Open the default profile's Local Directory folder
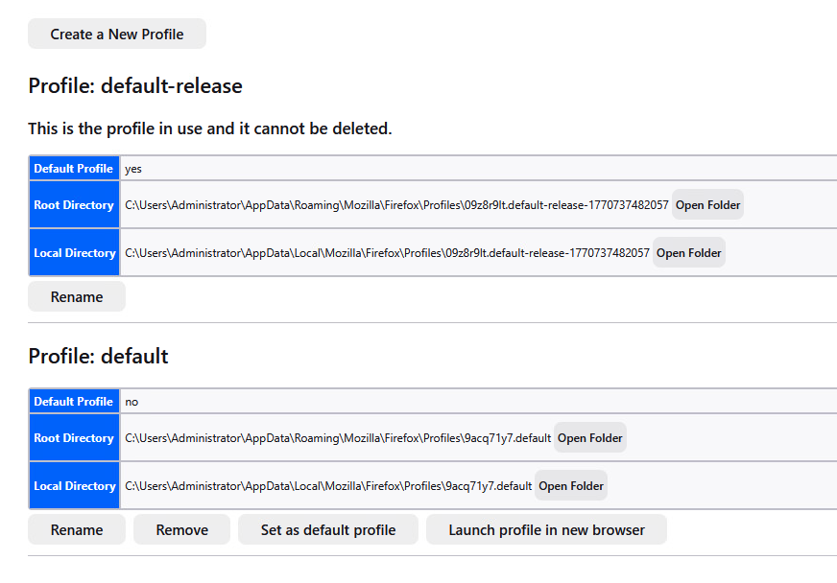The width and height of the screenshot is (837, 583). (571, 486)
